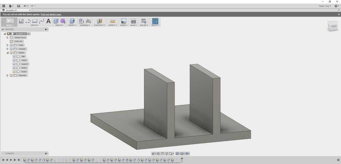Select the Create Sketch tool
The width and height of the screenshot is (341, 164).
21,21
